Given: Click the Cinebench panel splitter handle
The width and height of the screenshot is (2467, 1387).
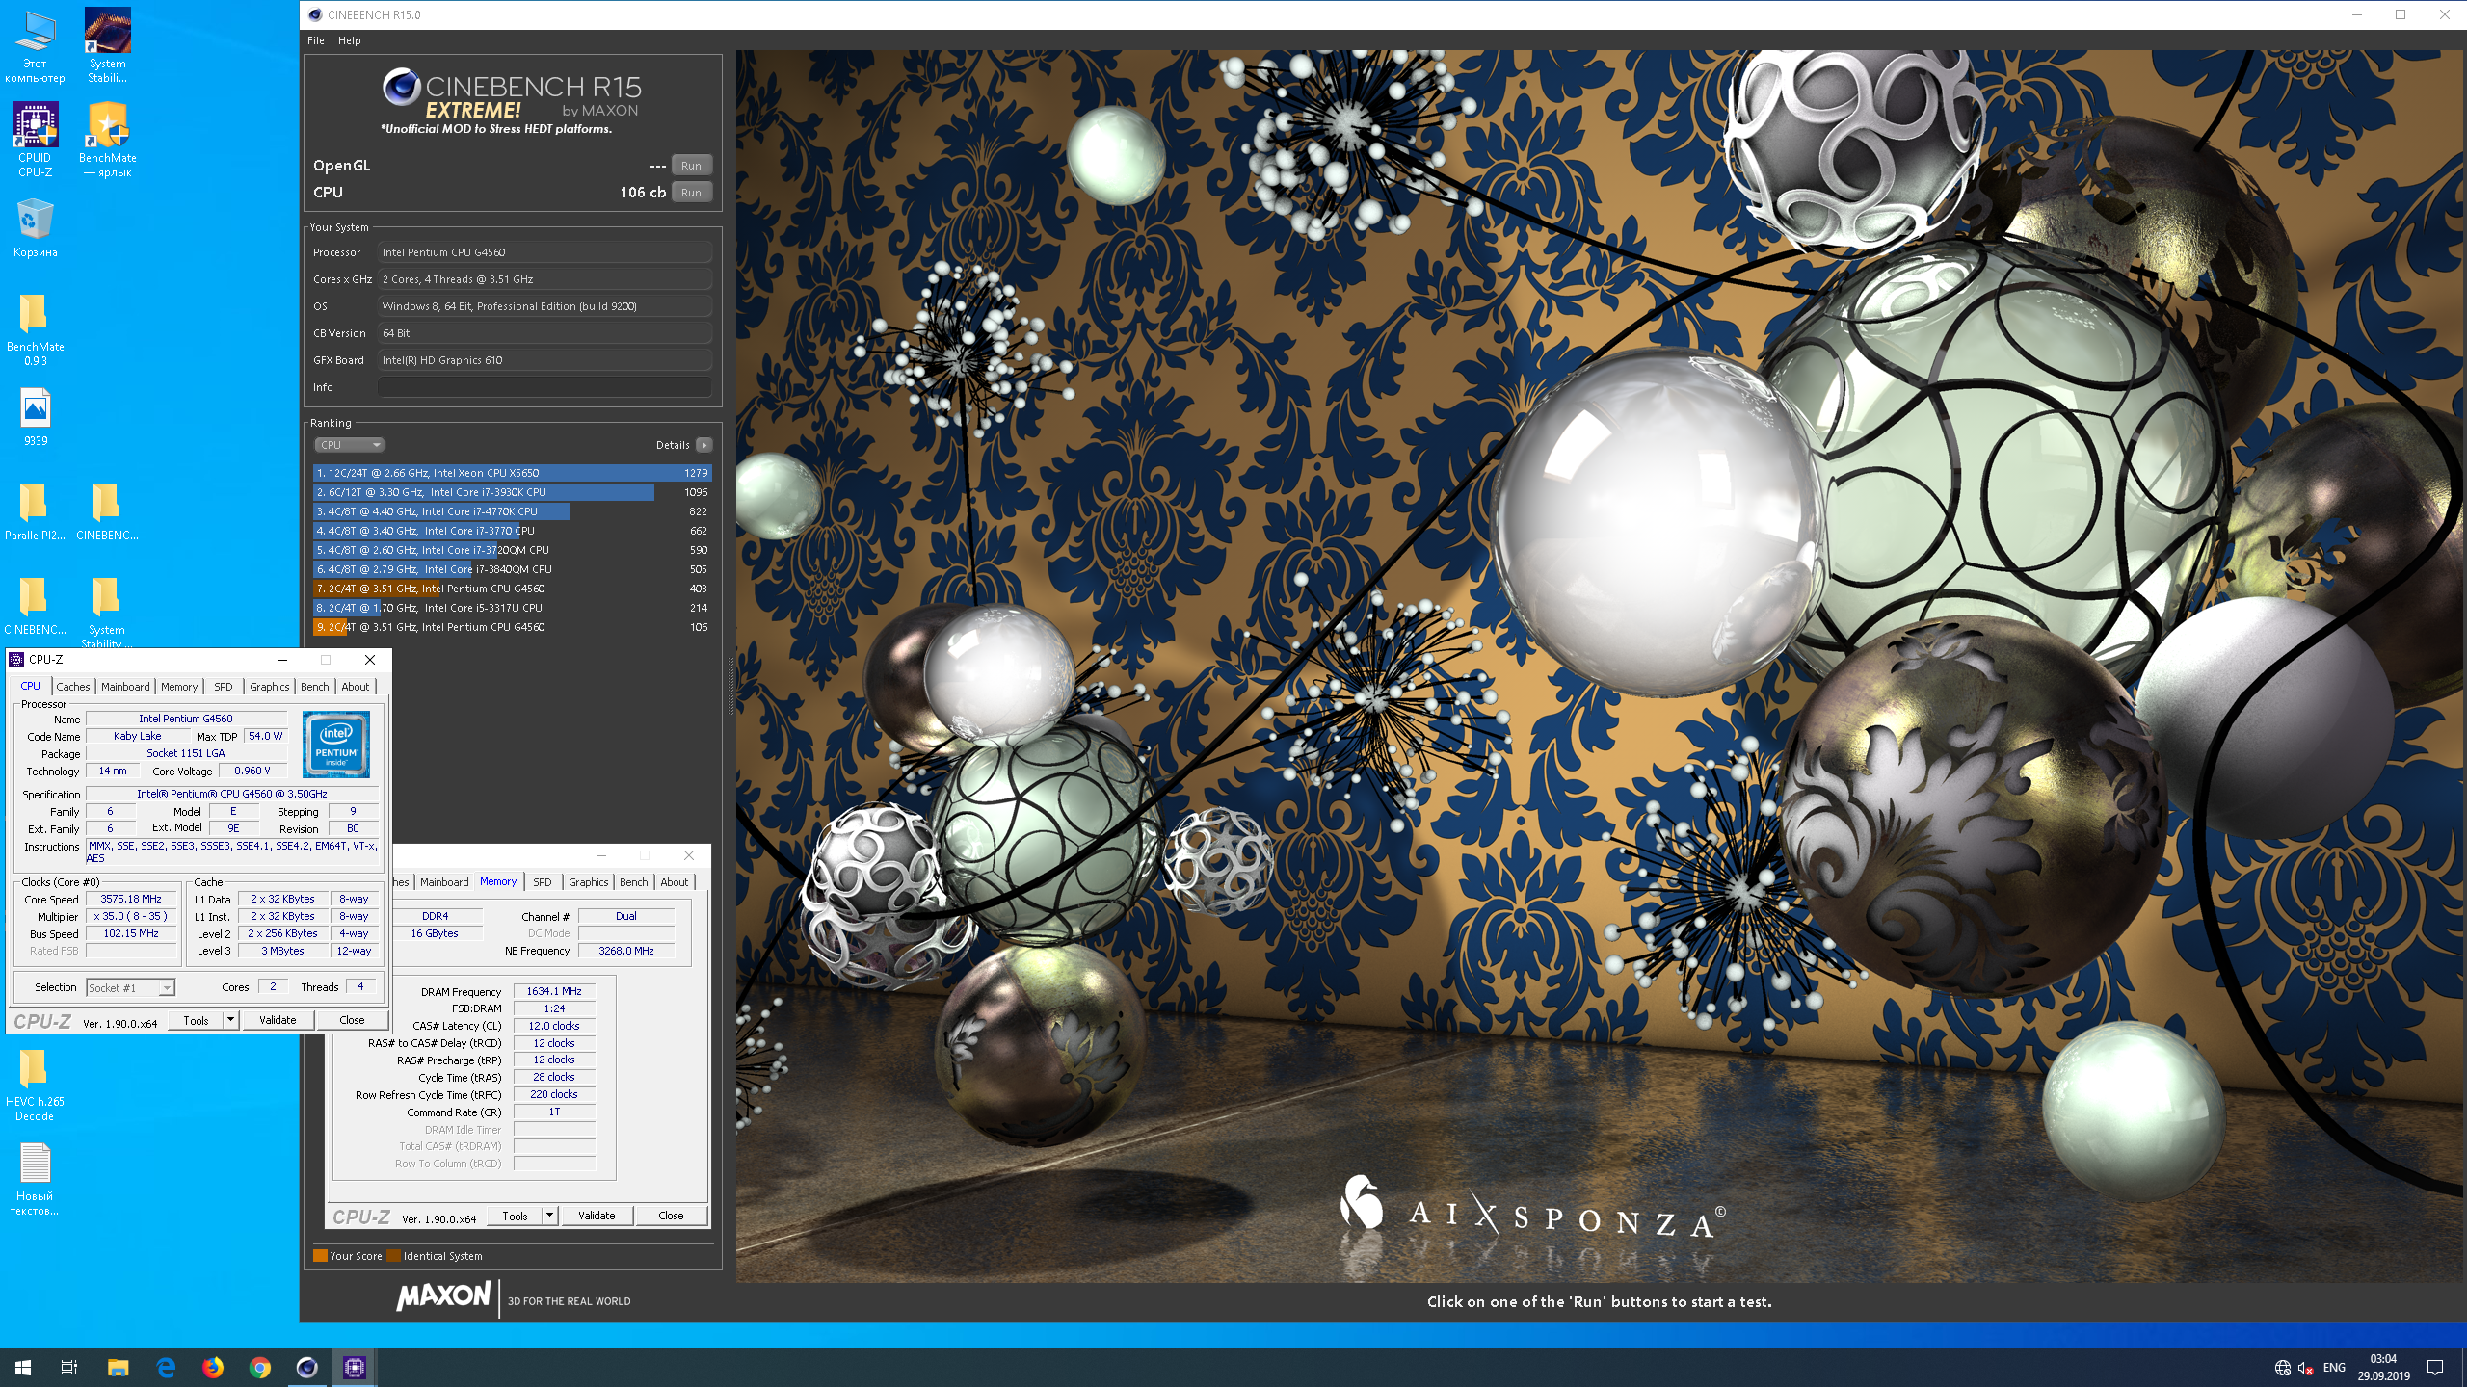Looking at the screenshot, I should coord(730,686).
